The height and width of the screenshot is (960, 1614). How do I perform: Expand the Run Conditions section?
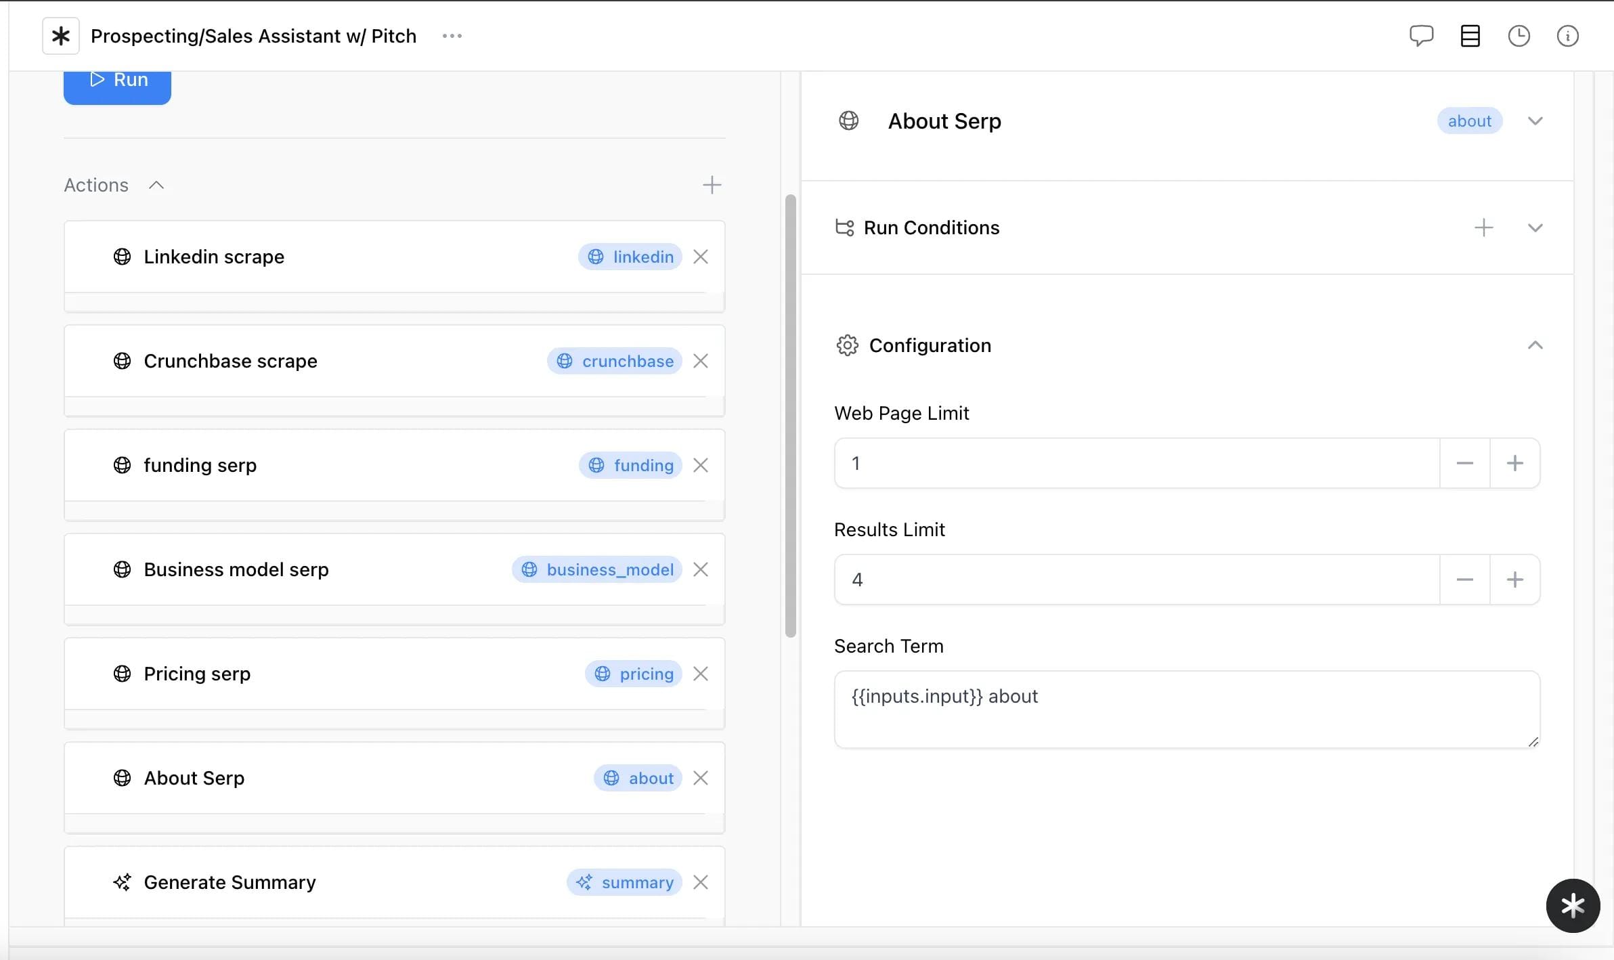pos(1535,227)
